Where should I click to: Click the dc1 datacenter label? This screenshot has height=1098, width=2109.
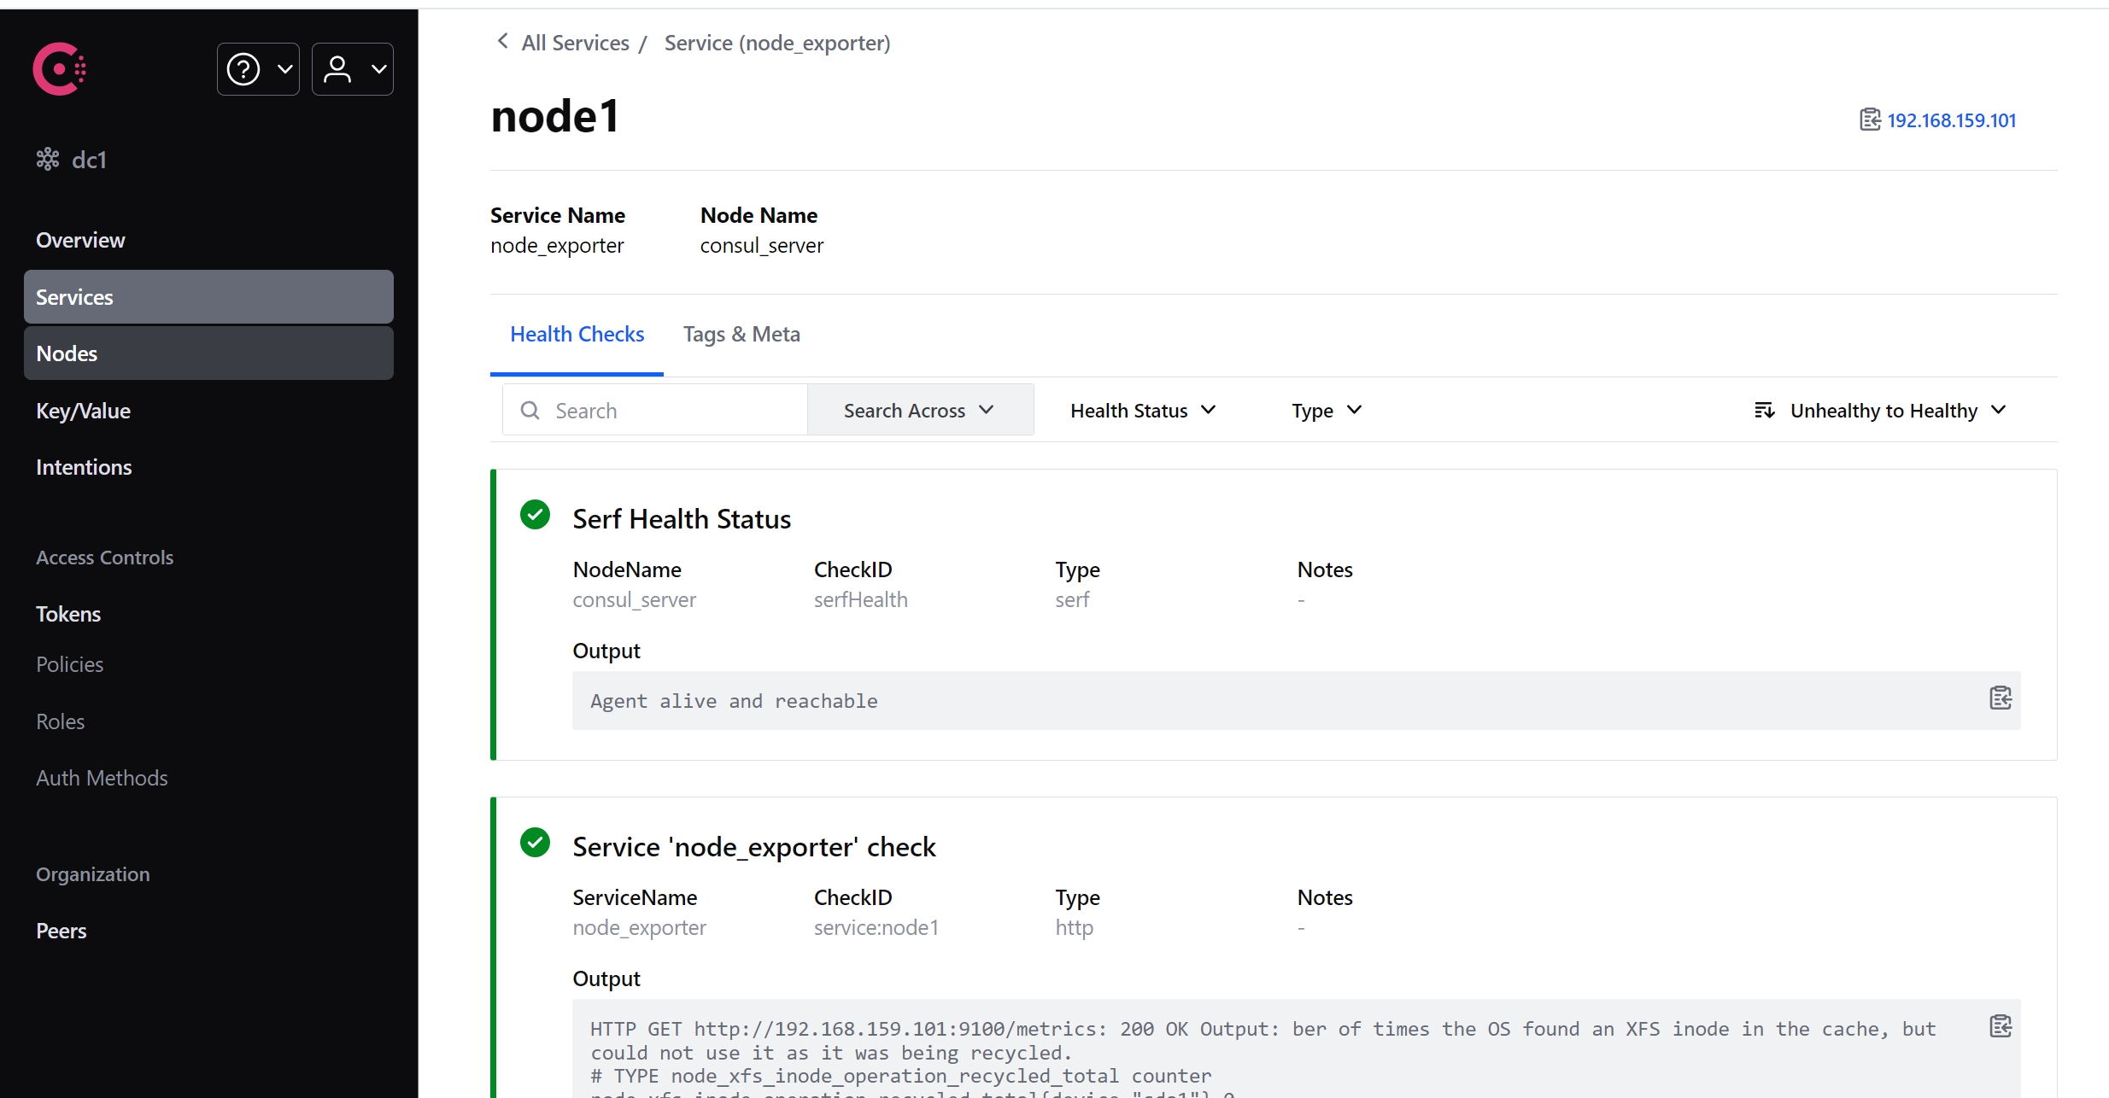pyautogui.click(x=89, y=160)
